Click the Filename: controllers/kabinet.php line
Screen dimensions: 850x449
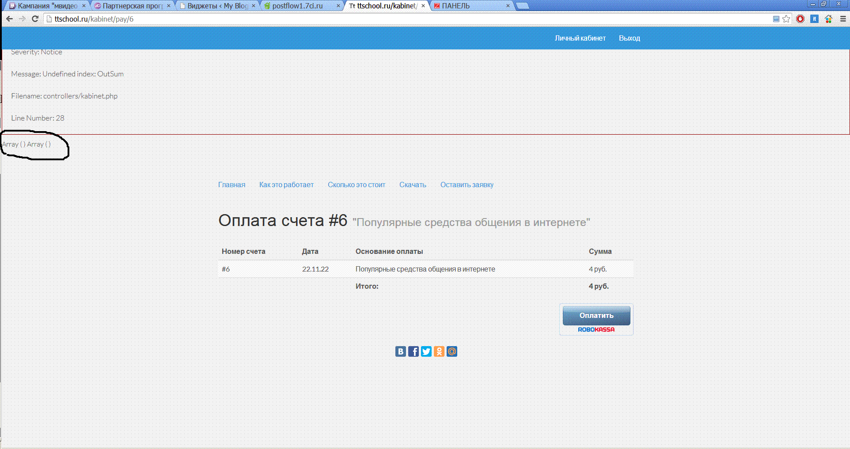[x=65, y=96]
